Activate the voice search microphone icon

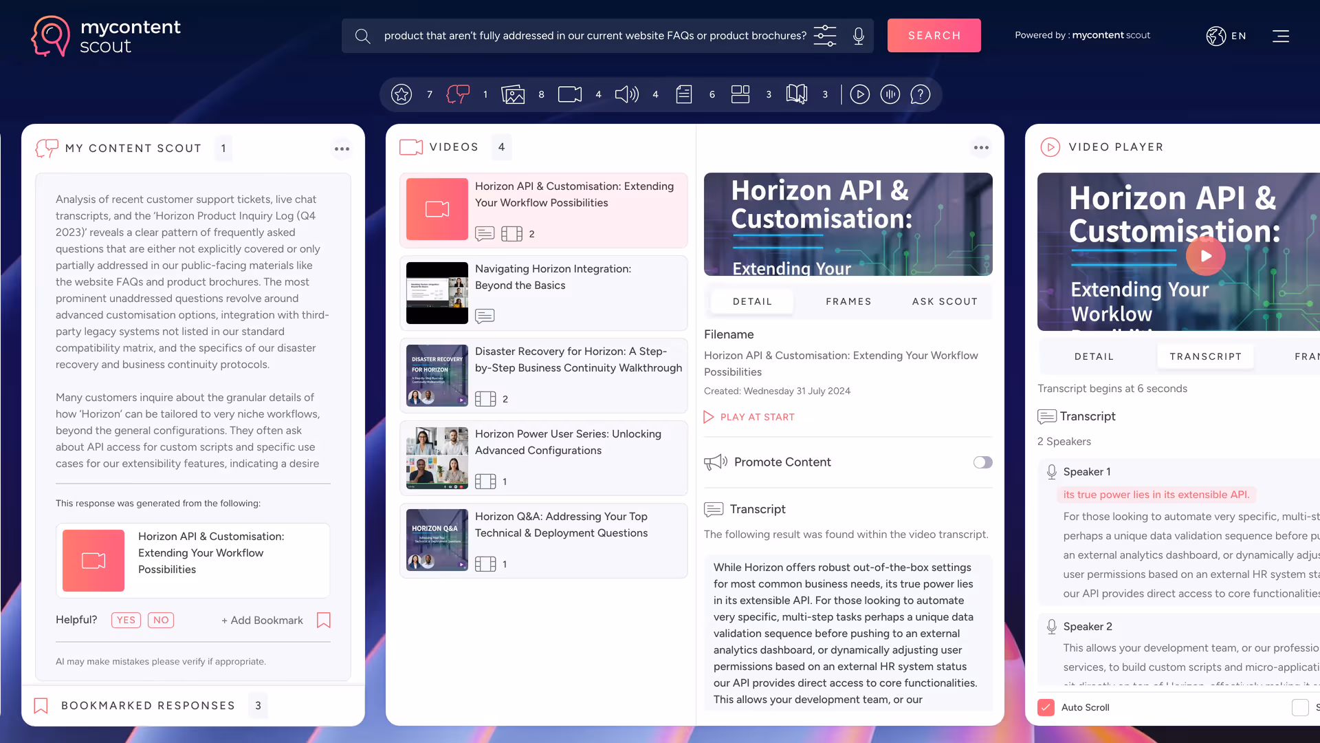click(x=858, y=36)
